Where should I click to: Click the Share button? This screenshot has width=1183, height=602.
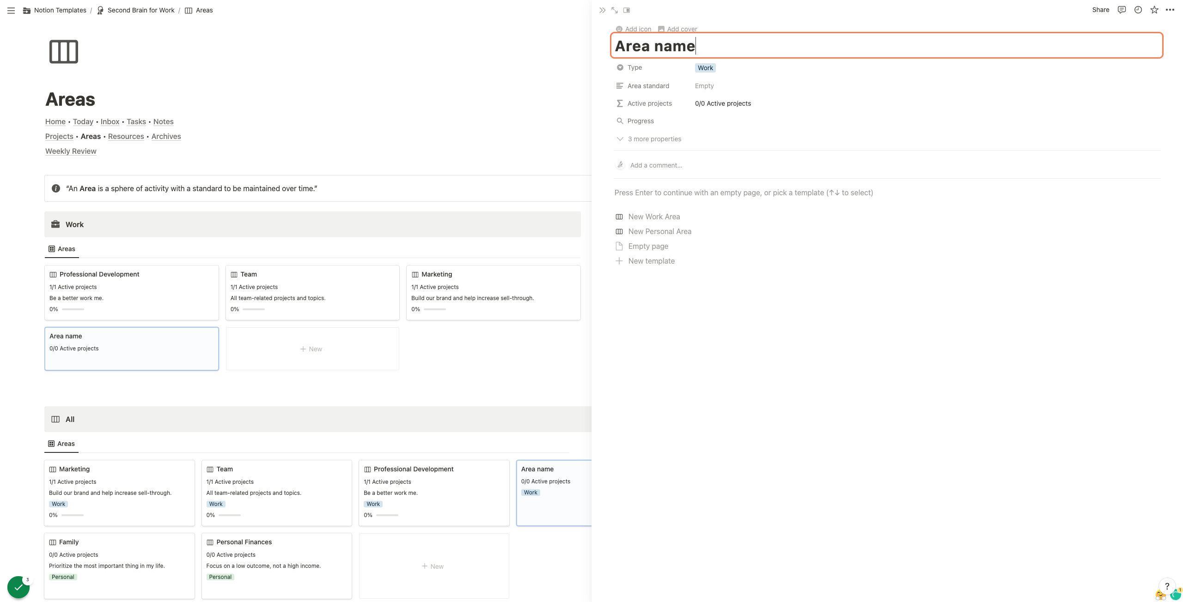tap(1100, 10)
